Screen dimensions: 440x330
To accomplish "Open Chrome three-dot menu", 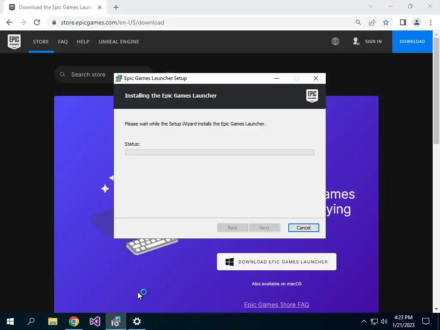I will click(x=431, y=22).
